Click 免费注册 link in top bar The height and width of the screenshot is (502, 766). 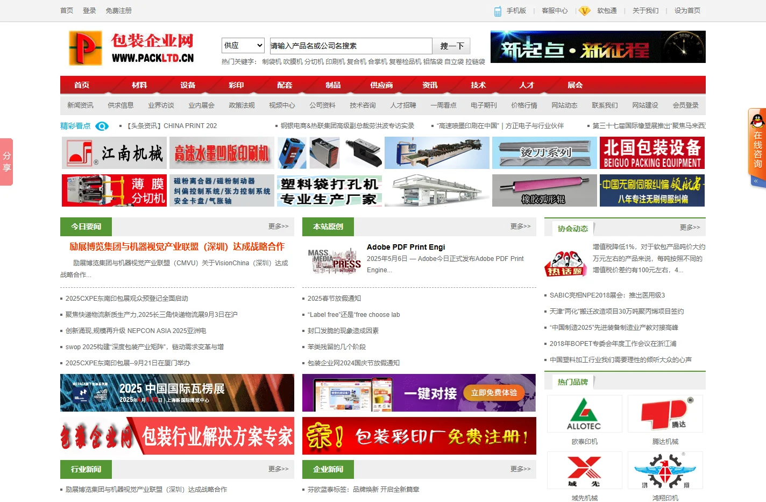point(118,11)
